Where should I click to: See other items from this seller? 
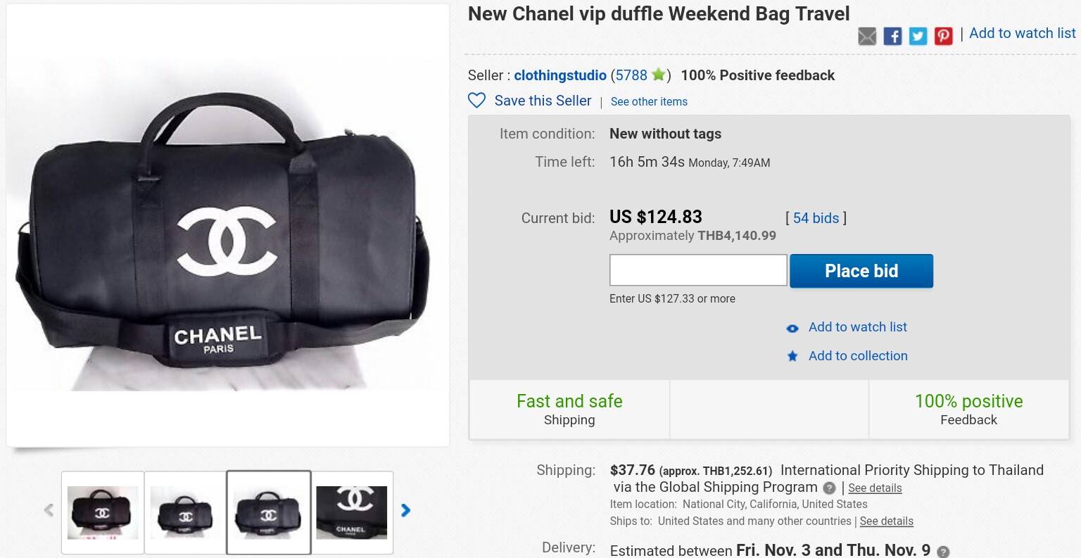click(648, 101)
